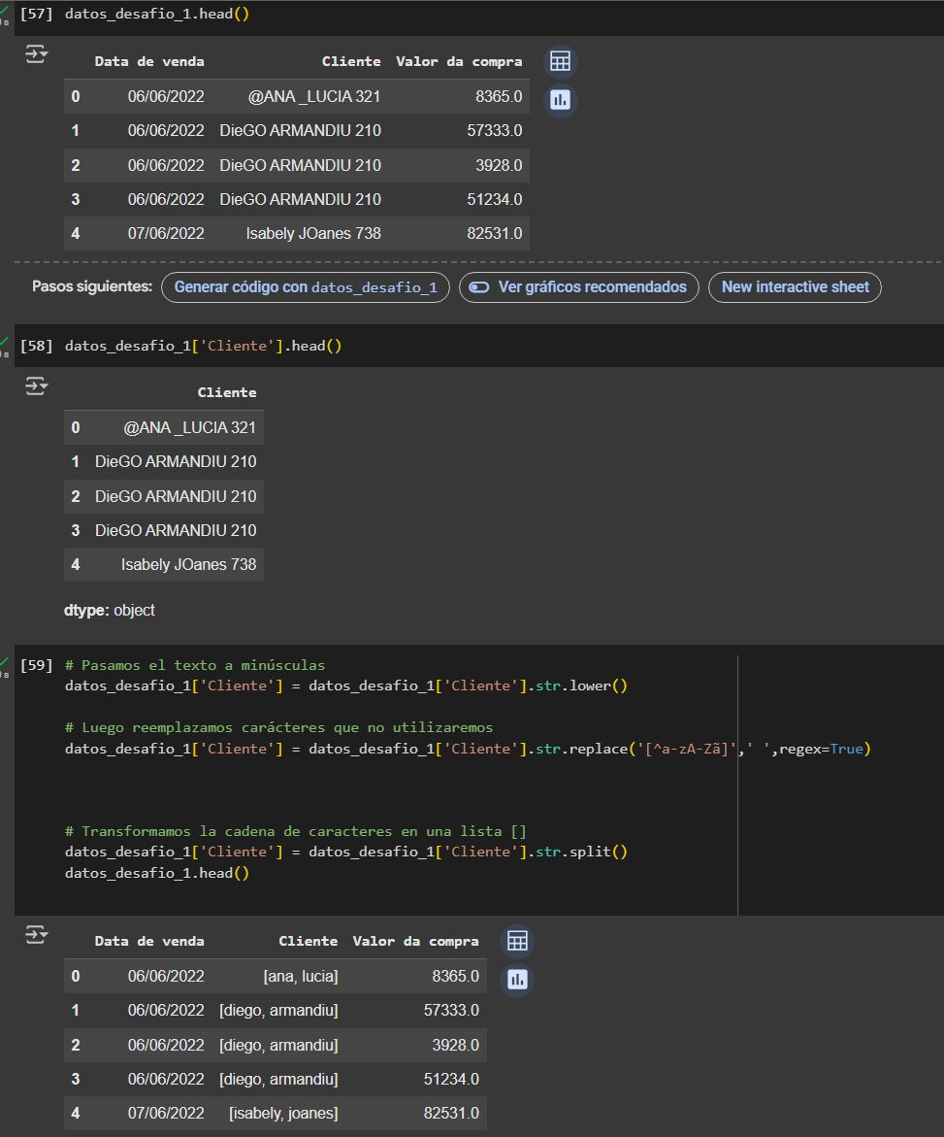The width and height of the screenshot is (944, 1137).
Task: Click comment 'Pasamos el texto a minúsculas'
Action: [x=195, y=665]
